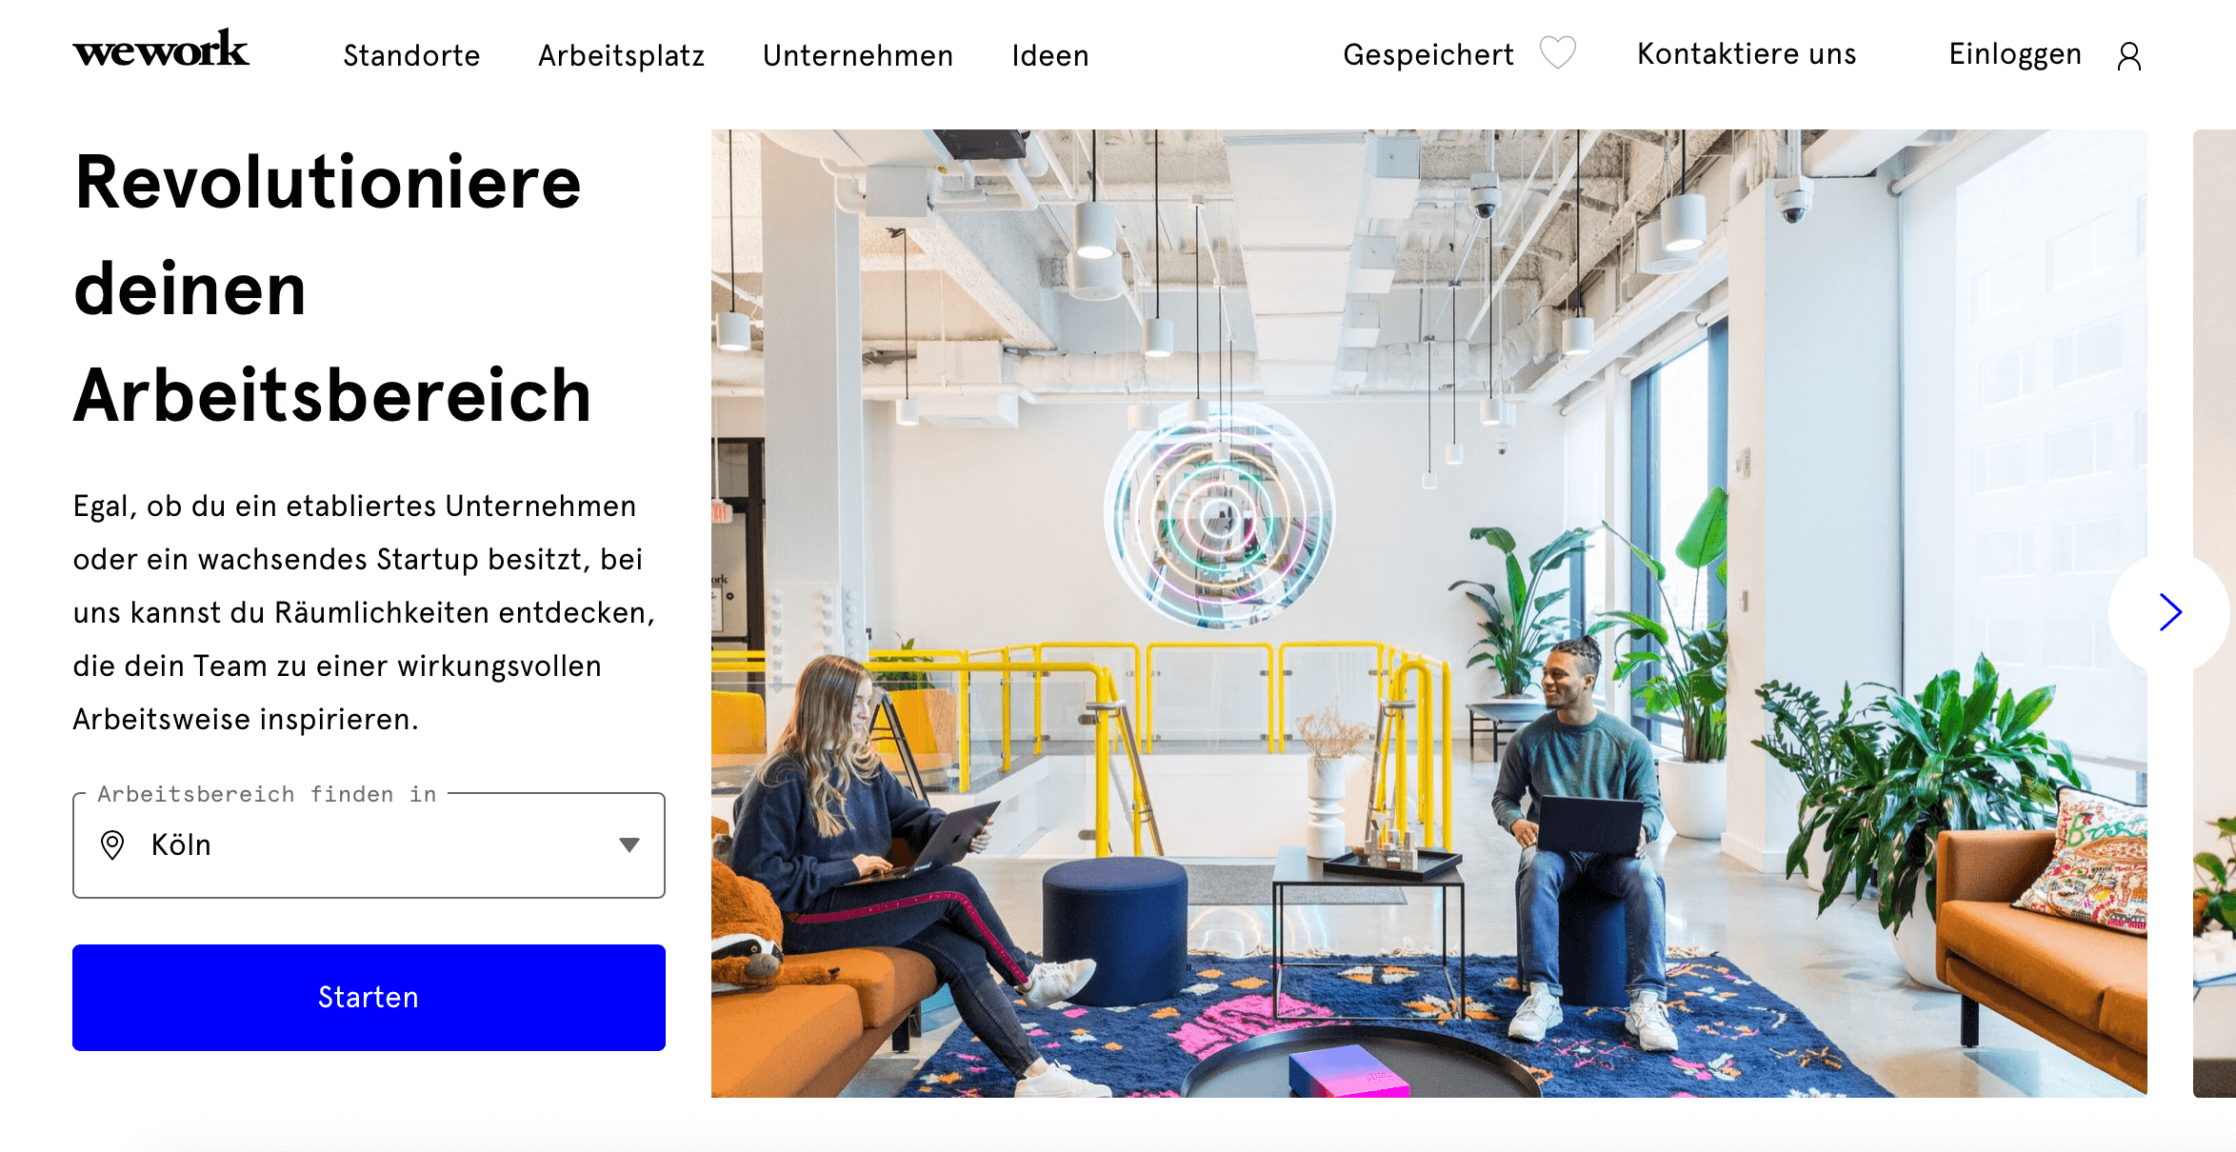Click the Einloggen link
This screenshot has width=2236, height=1152.
tap(2015, 53)
